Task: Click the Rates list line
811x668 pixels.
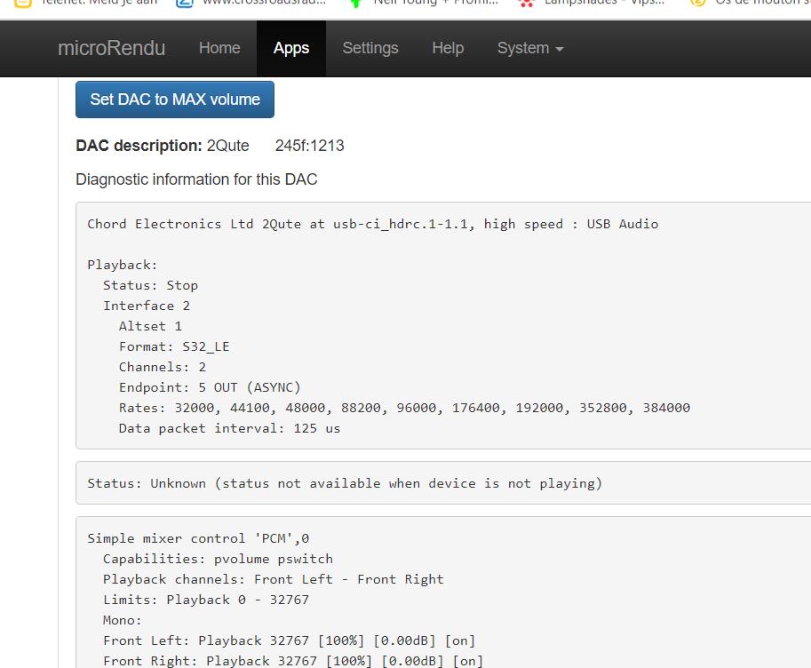Action: tap(404, 408)
